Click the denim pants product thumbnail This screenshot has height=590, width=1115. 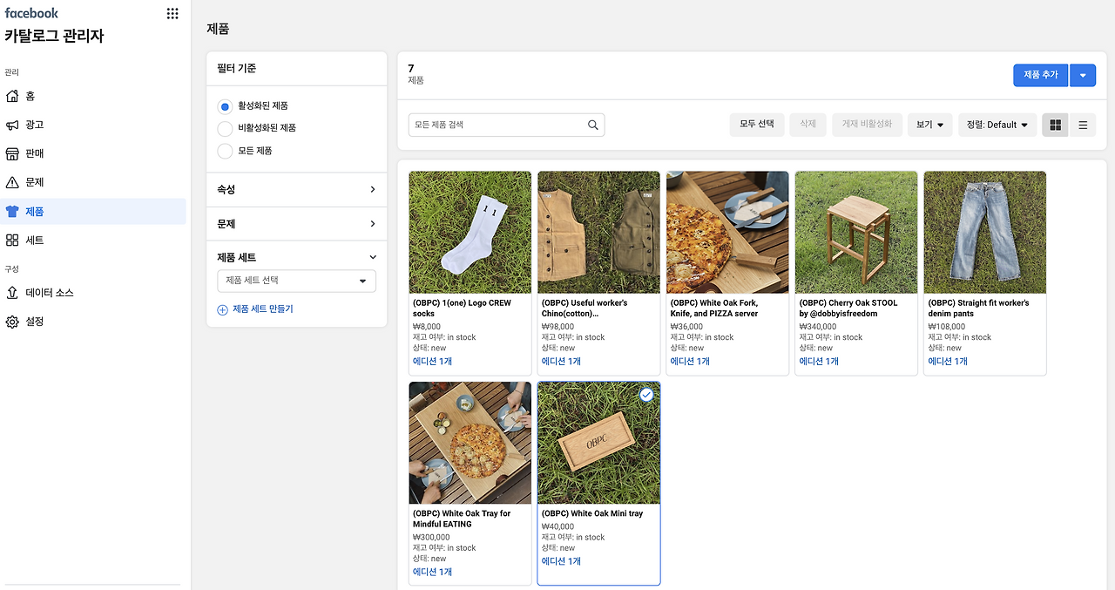click(986, 233)
